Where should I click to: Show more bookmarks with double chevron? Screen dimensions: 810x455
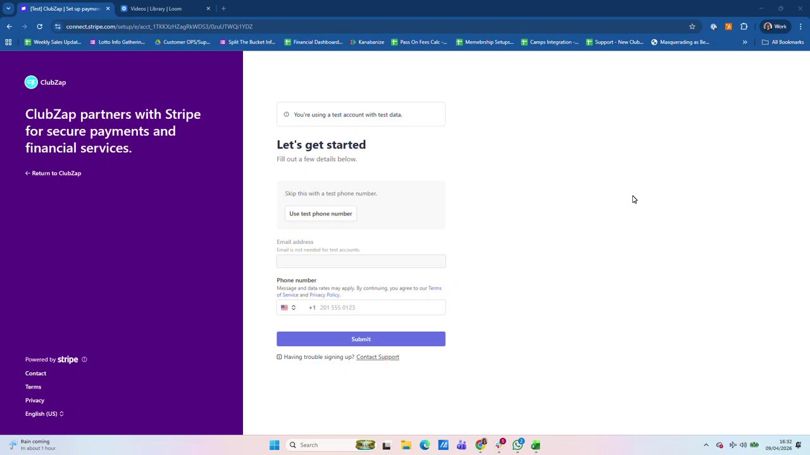(745, 42)
